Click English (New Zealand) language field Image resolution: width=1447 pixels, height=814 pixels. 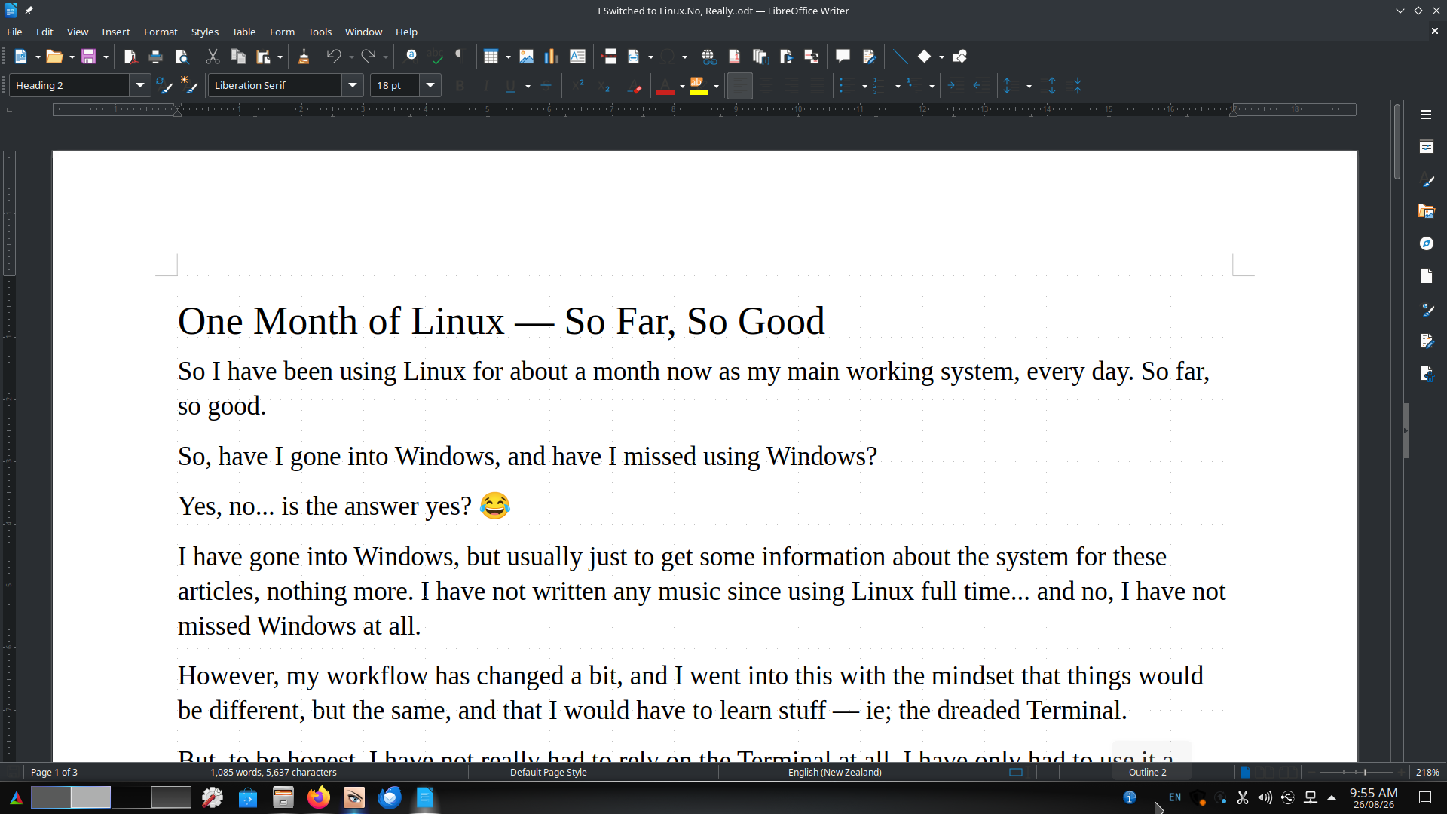tap(834, 773)
